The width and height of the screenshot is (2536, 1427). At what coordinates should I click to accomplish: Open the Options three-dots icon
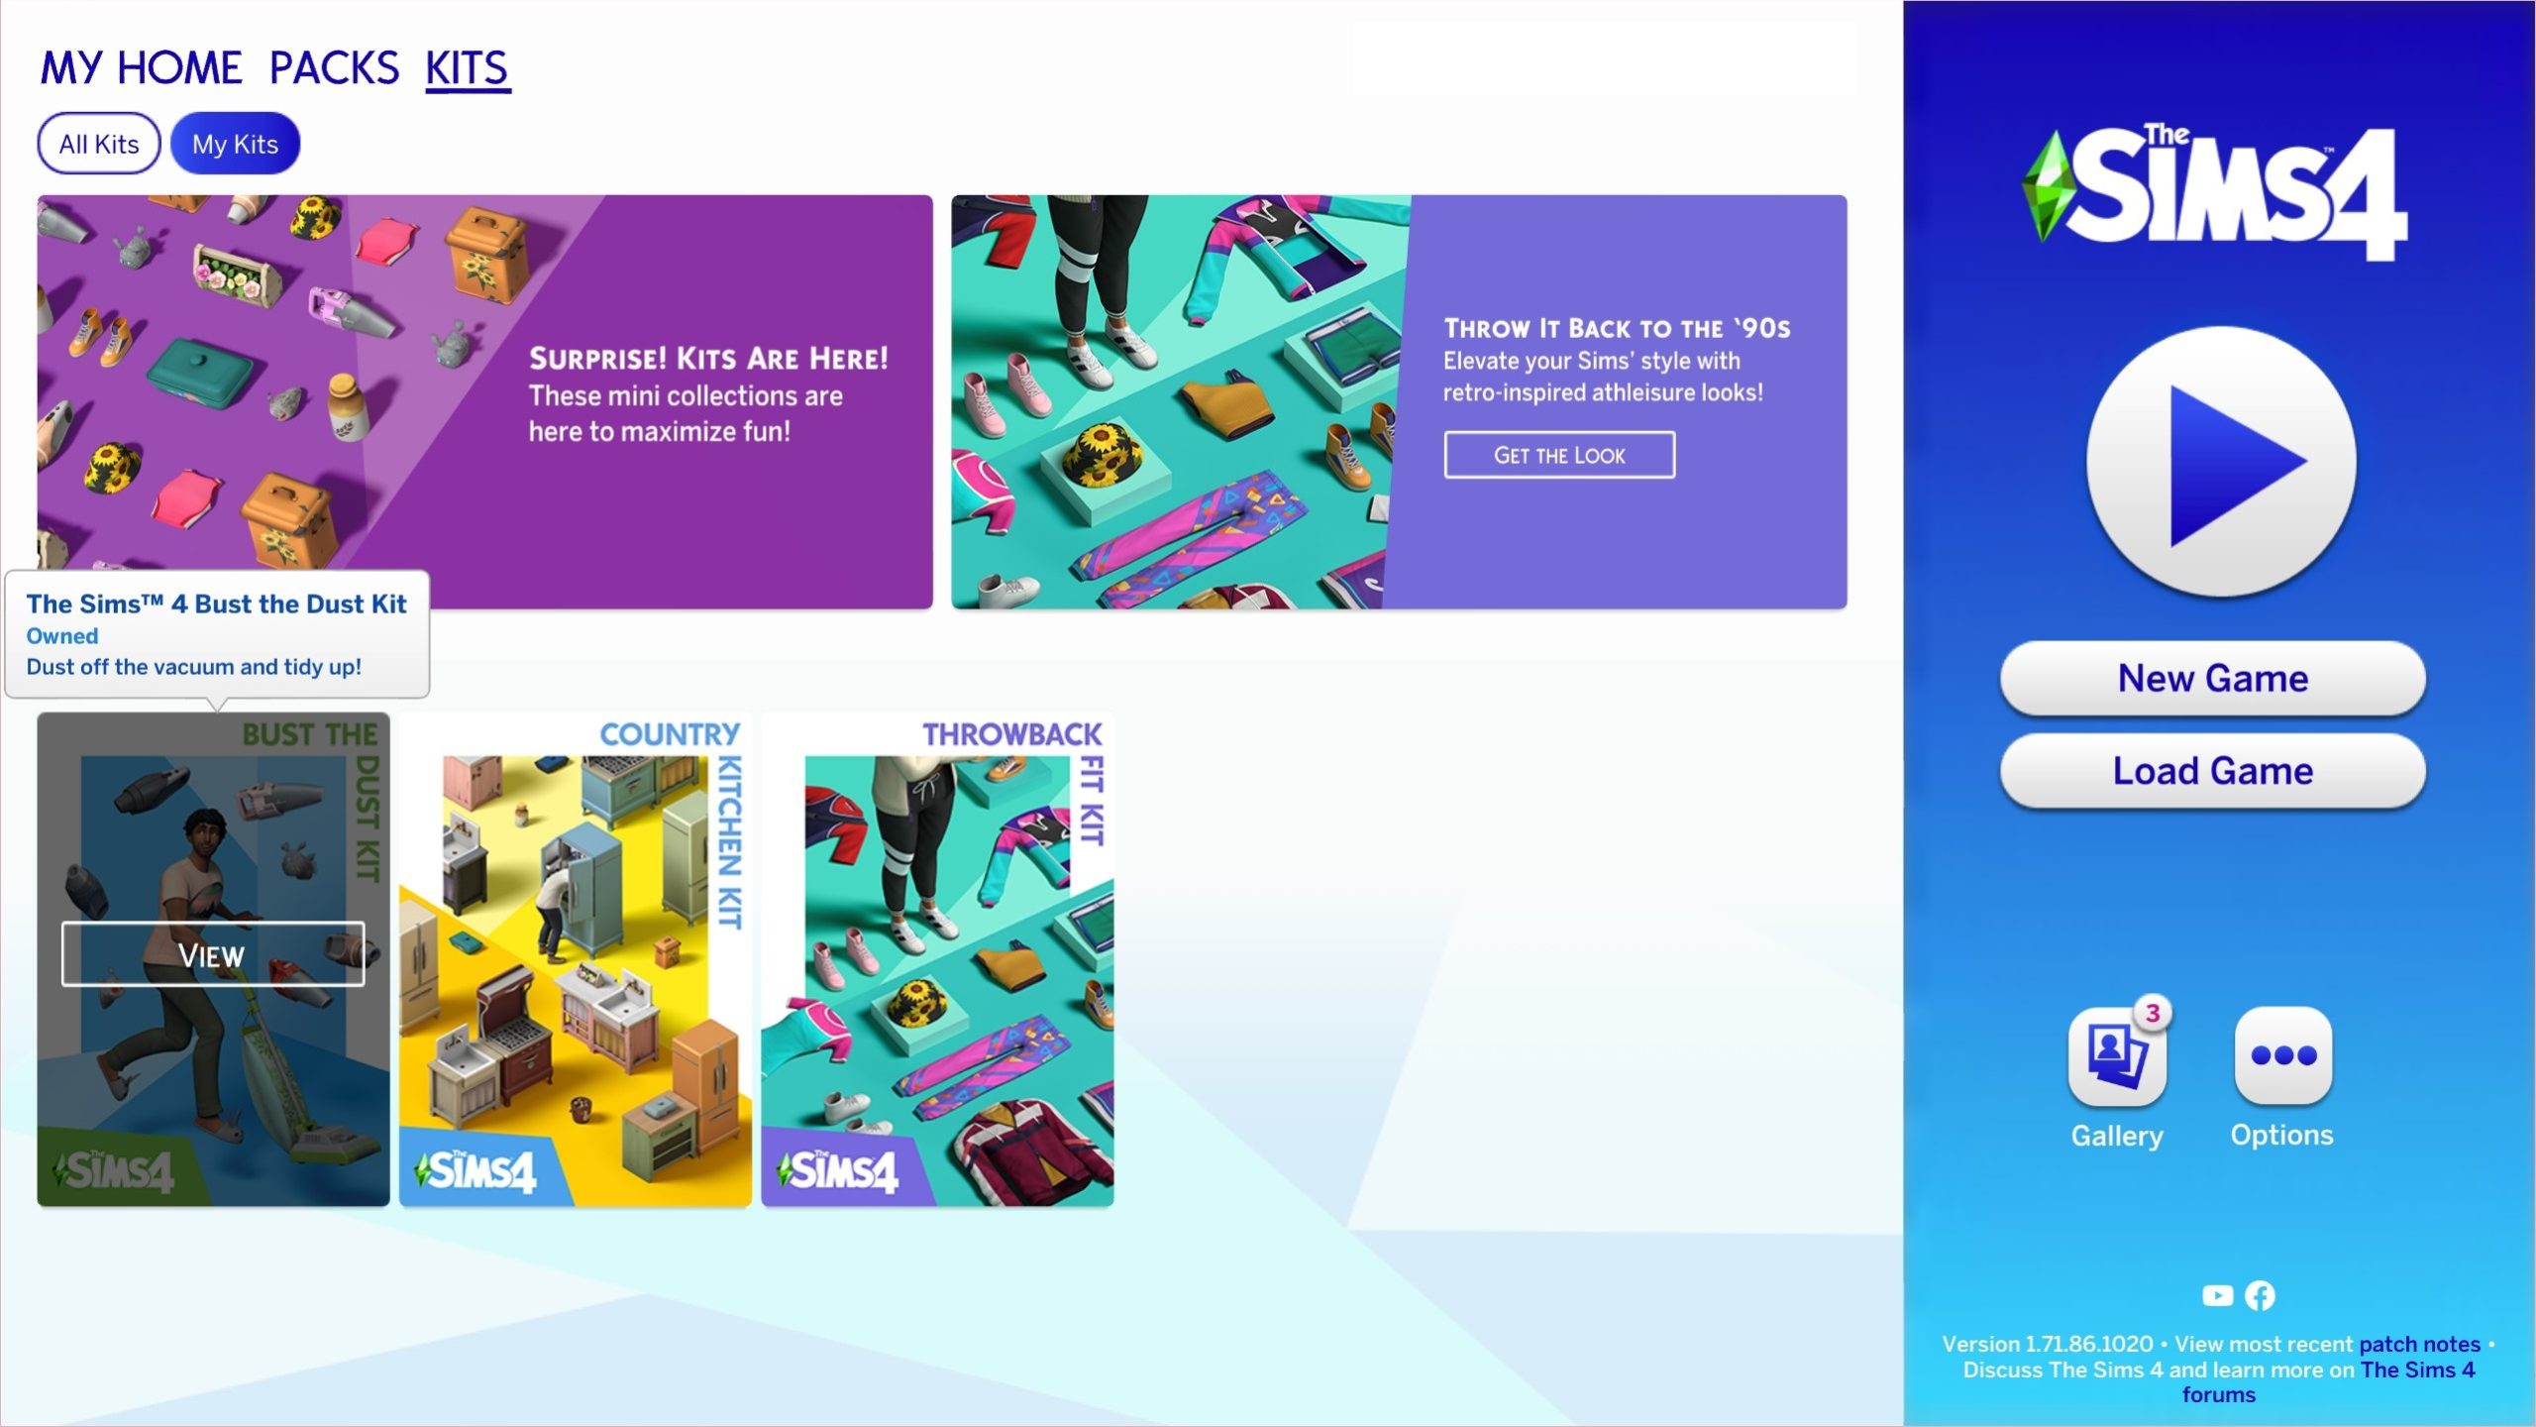[2282, 1056]
